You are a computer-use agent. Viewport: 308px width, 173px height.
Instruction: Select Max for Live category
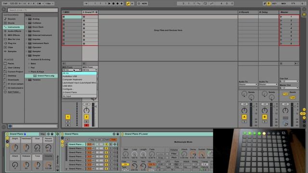(x=14, y=39)
